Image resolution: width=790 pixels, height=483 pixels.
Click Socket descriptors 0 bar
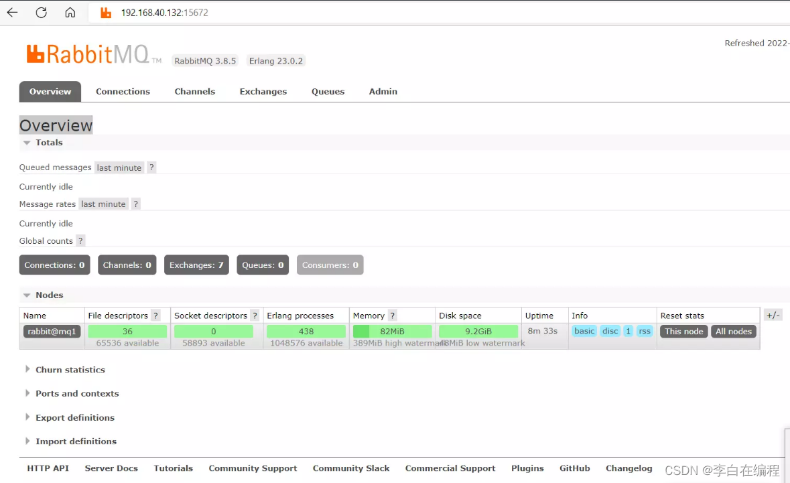[214, 332]
